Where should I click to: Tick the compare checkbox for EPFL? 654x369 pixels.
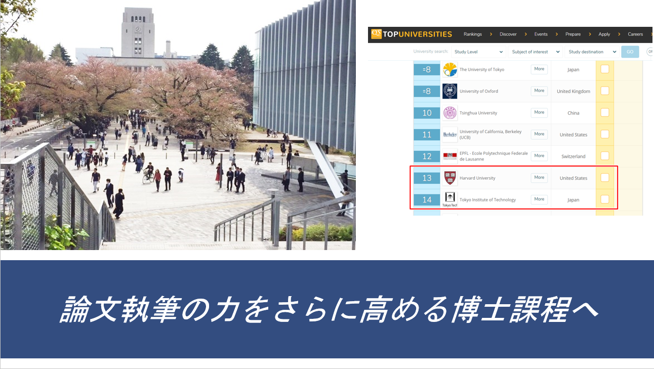click(x=604, y=156)
